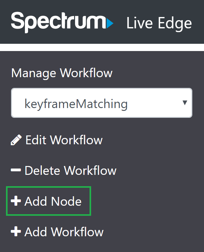Click the dropdown arrow in workflow selector

tap(185, 103)
